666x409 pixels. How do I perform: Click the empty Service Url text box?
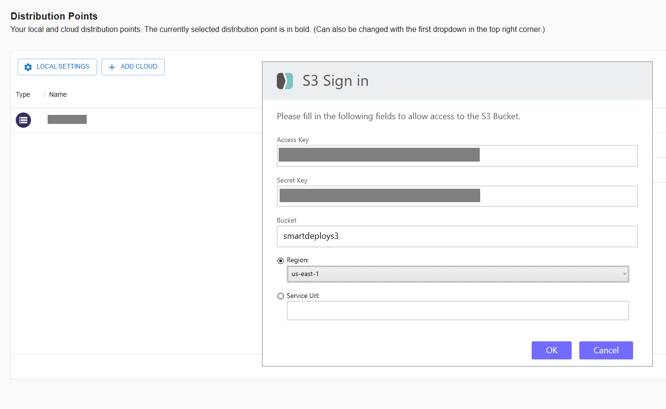coord(458,310)
